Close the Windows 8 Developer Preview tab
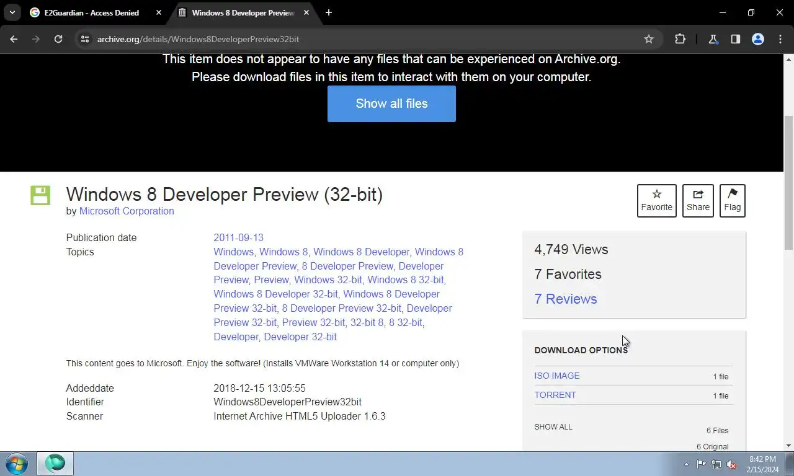The image size is (794, 476). coord(306,12)
